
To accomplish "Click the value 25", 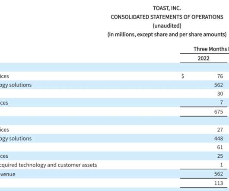I will click(220, 156).
